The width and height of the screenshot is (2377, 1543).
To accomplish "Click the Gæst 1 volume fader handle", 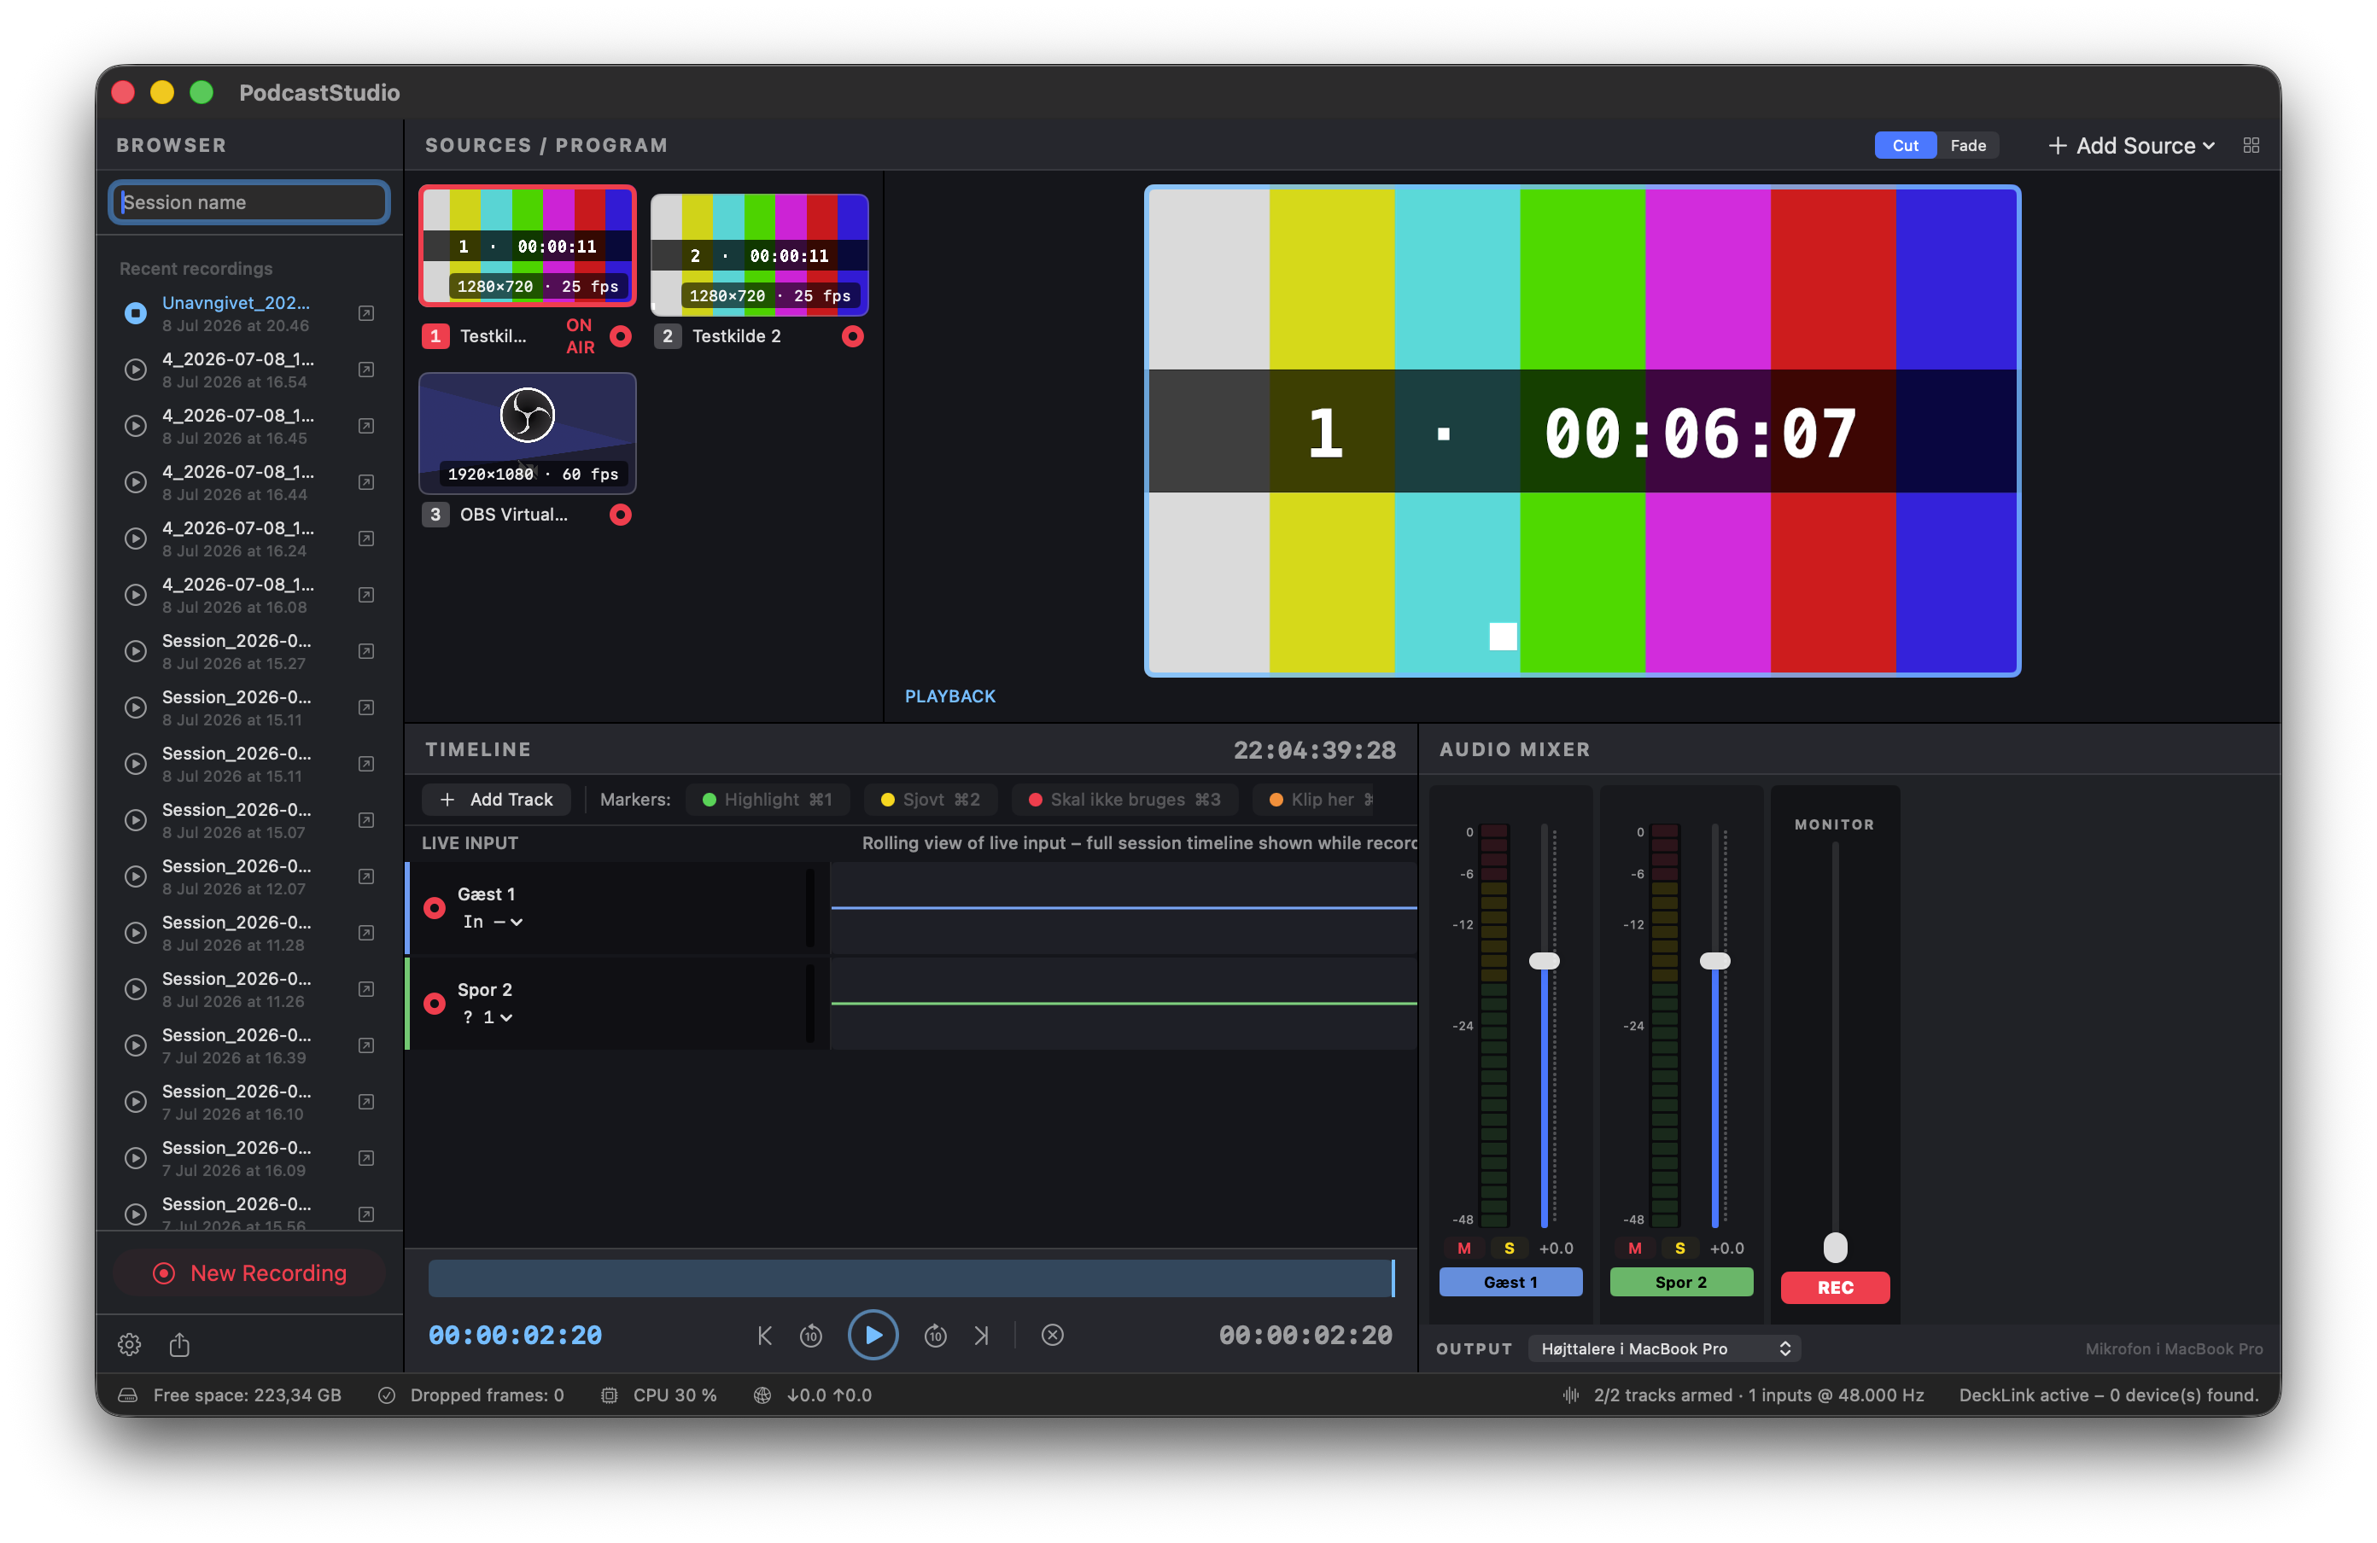I will 1544,961.
